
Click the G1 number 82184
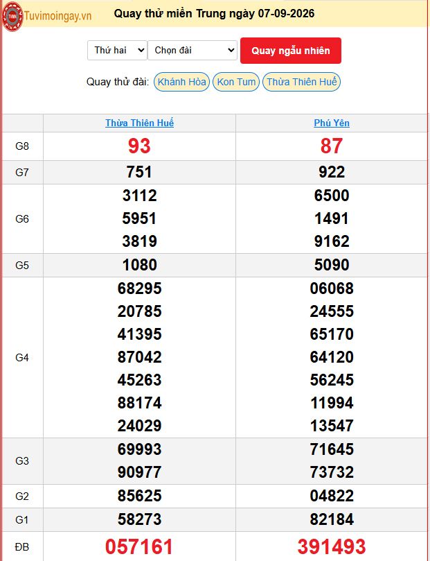pos(332,519)
